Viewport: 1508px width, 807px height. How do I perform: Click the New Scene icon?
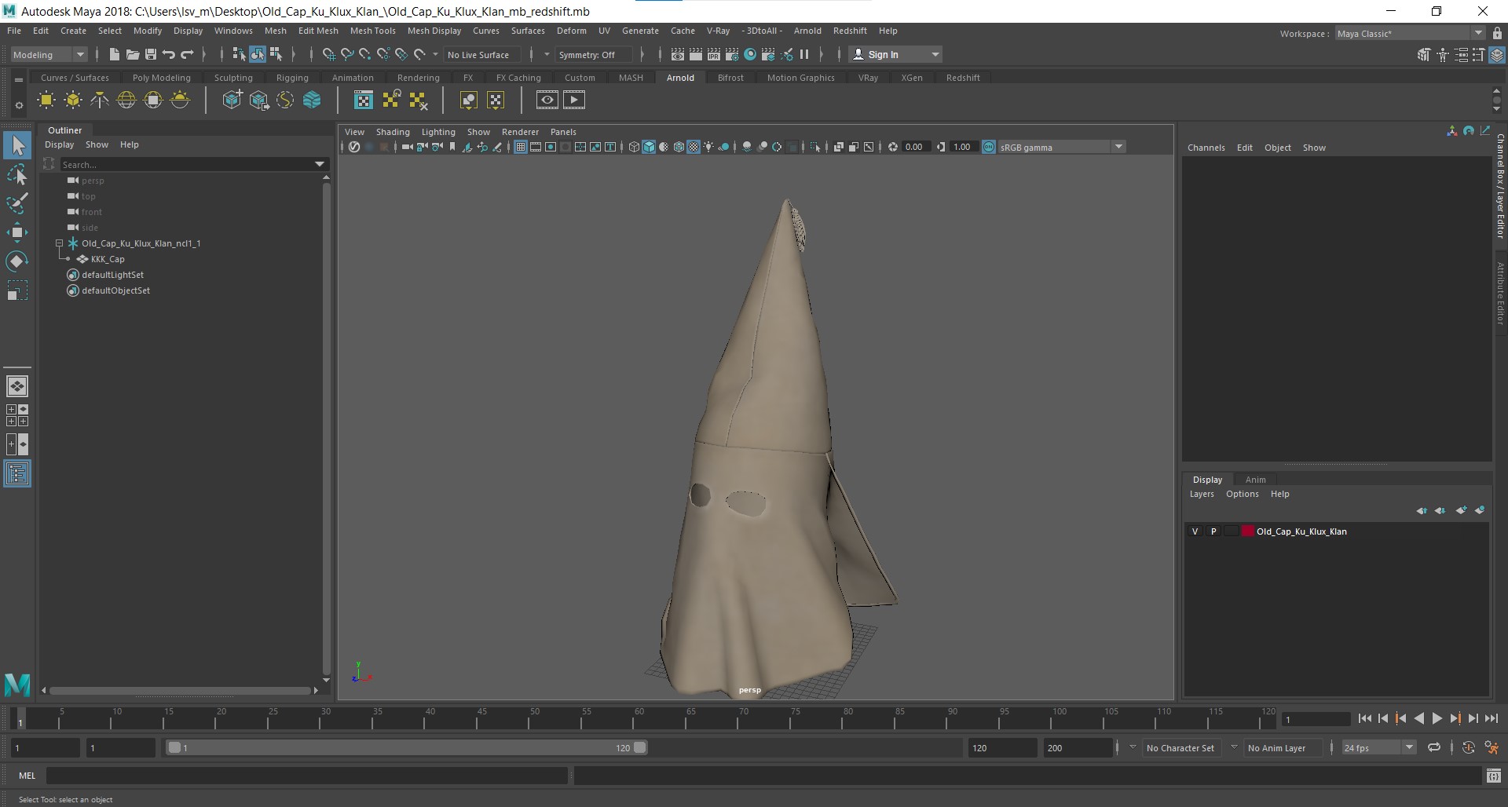pyautogui.click(x=114, y=54)
